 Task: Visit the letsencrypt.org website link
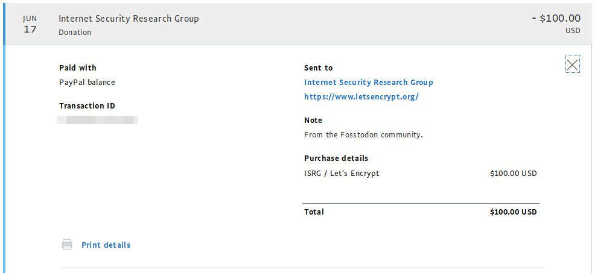click(x=361, y=96)
